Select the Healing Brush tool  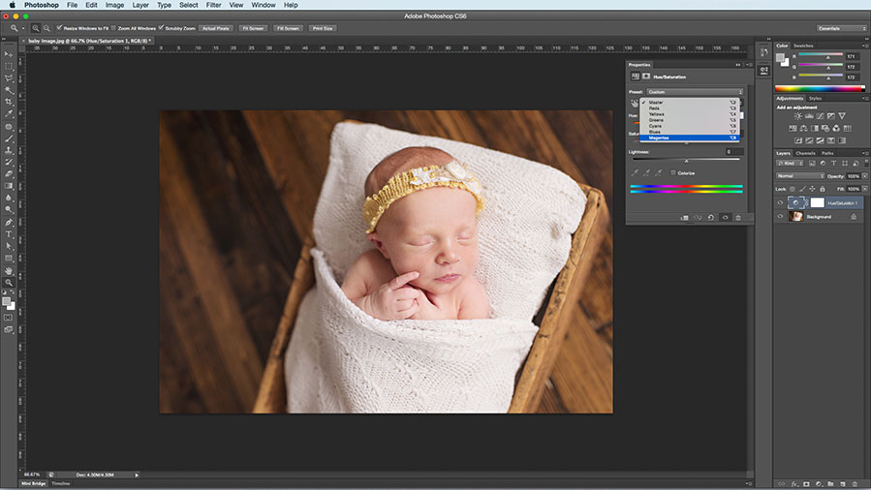click(x=9, y=127)
